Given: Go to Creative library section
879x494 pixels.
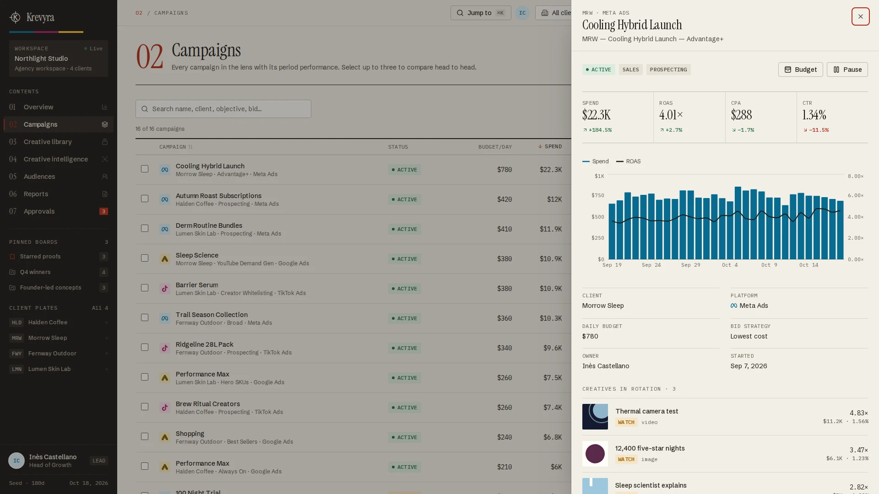Looking at the screenshot, I should tap(59, 142).
